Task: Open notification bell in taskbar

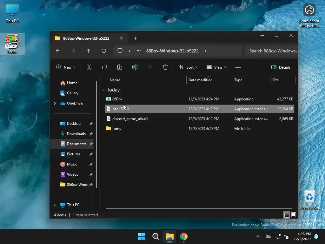Action: point(316,236)
